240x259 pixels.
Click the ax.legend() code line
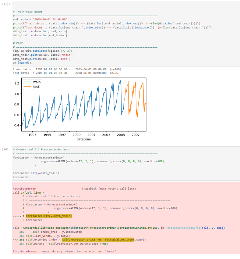click(x=23, y=62)
